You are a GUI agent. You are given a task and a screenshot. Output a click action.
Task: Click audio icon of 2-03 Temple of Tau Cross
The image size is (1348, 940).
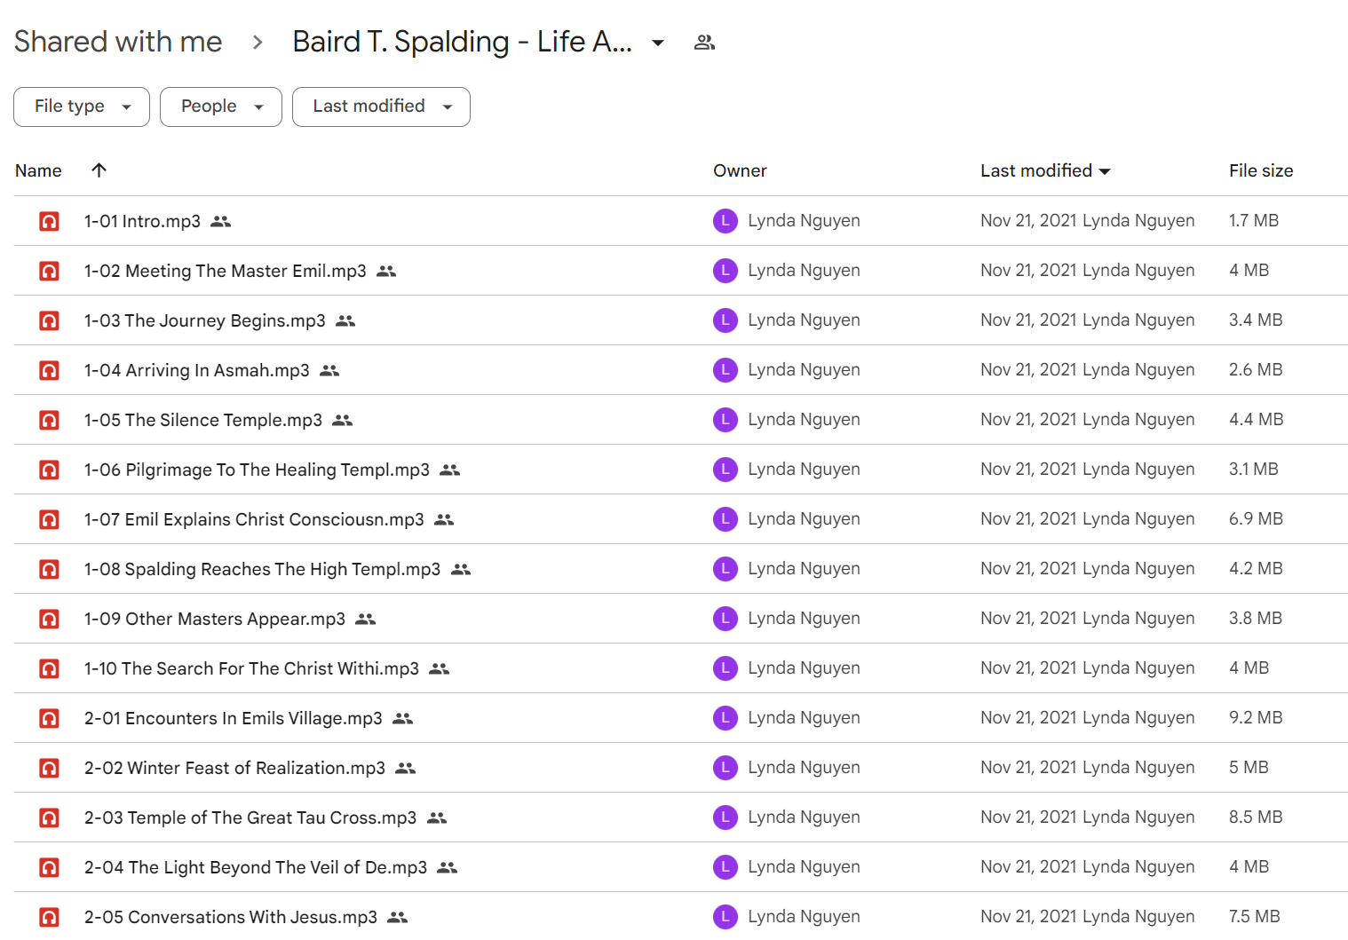coord(50,818)
